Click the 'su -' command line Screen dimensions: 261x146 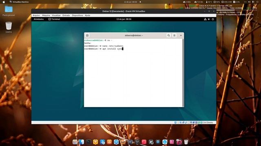tap(98, 41)
